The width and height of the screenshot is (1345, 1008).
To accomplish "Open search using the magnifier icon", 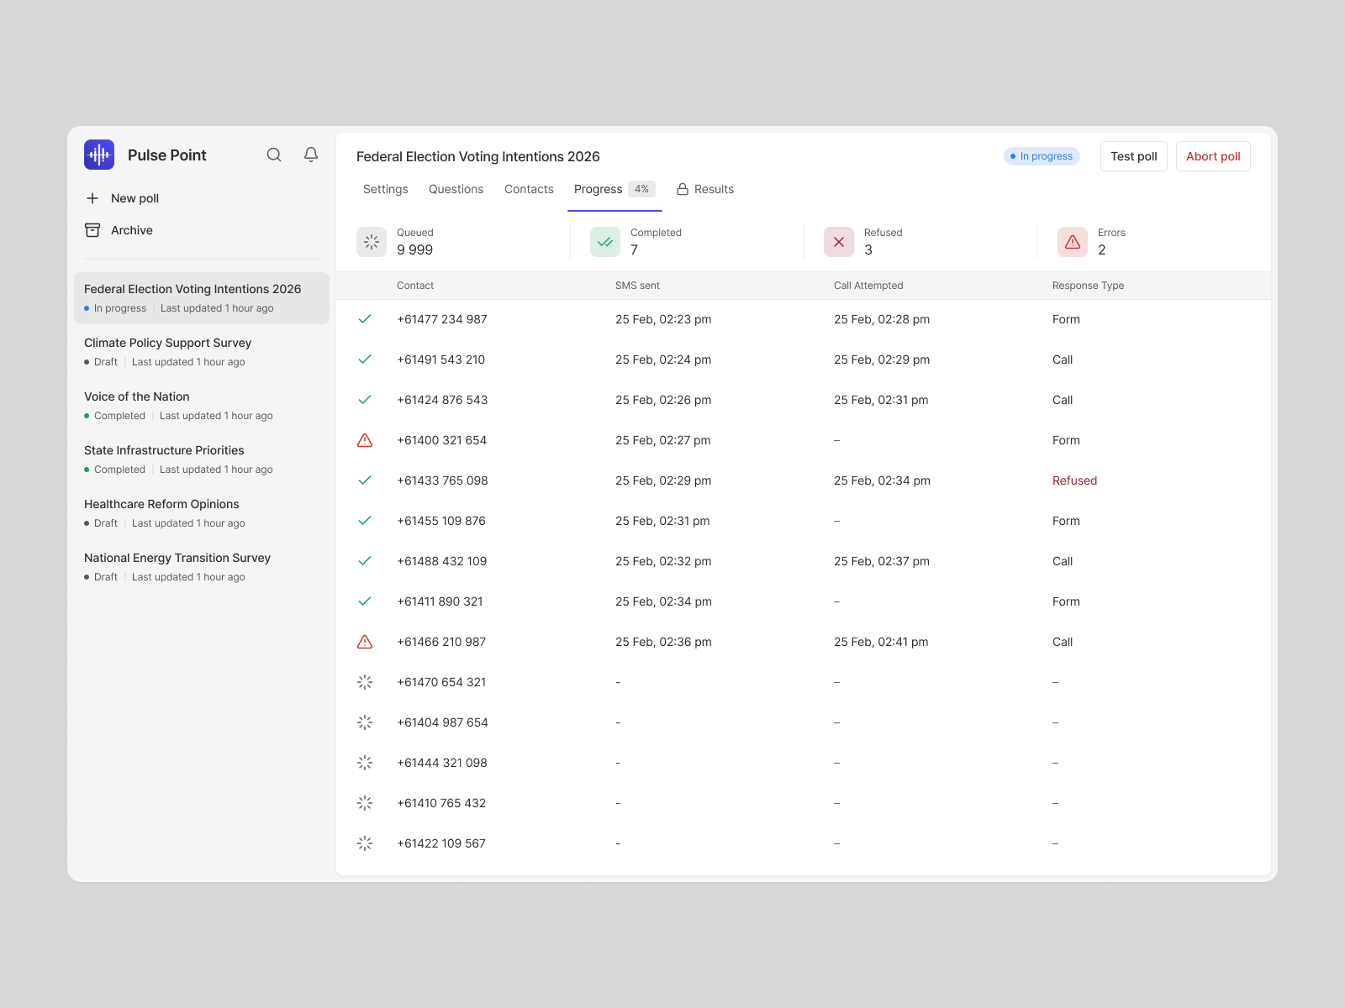I will click(x=274, y=155).
